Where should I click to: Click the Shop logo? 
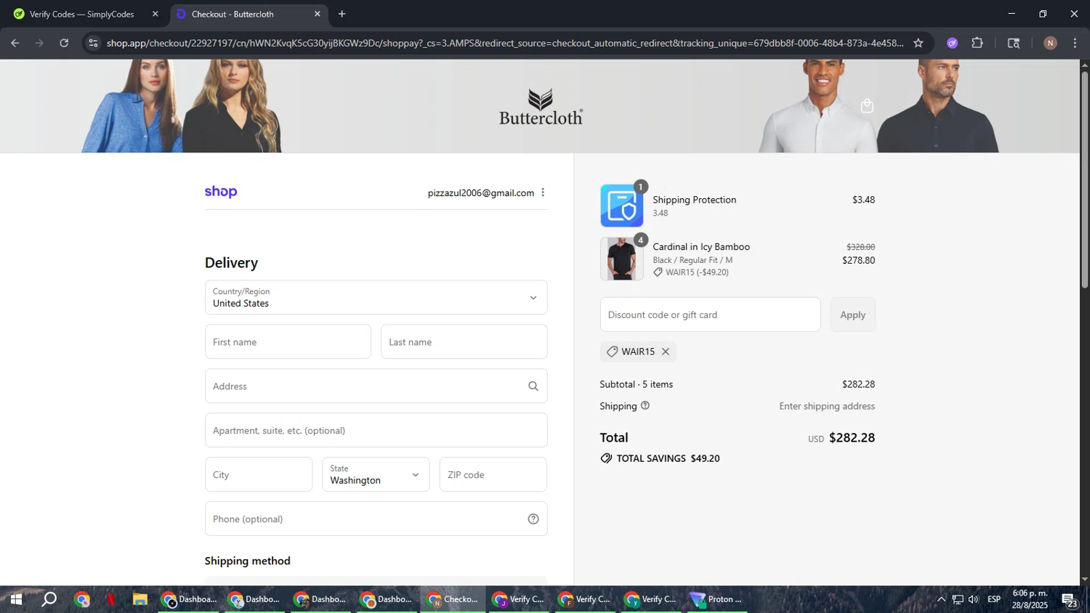coord(221,192)
